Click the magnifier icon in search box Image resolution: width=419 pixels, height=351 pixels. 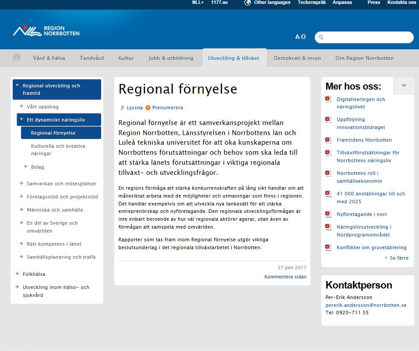pyautogui.click(x=321, y=37)
